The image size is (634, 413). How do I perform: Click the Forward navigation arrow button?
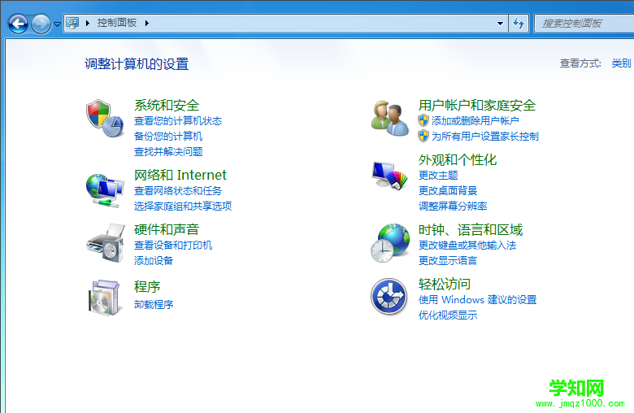[x=41, y=24]
